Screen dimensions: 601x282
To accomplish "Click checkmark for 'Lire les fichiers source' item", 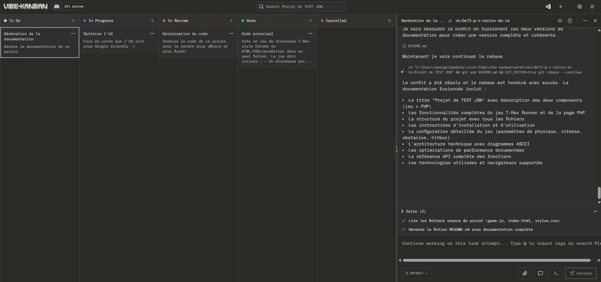I will pos(403,220).
